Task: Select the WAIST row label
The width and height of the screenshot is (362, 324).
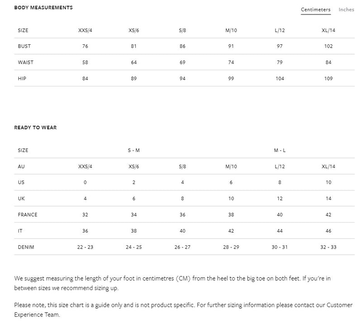Action: [x=26, y=62]
